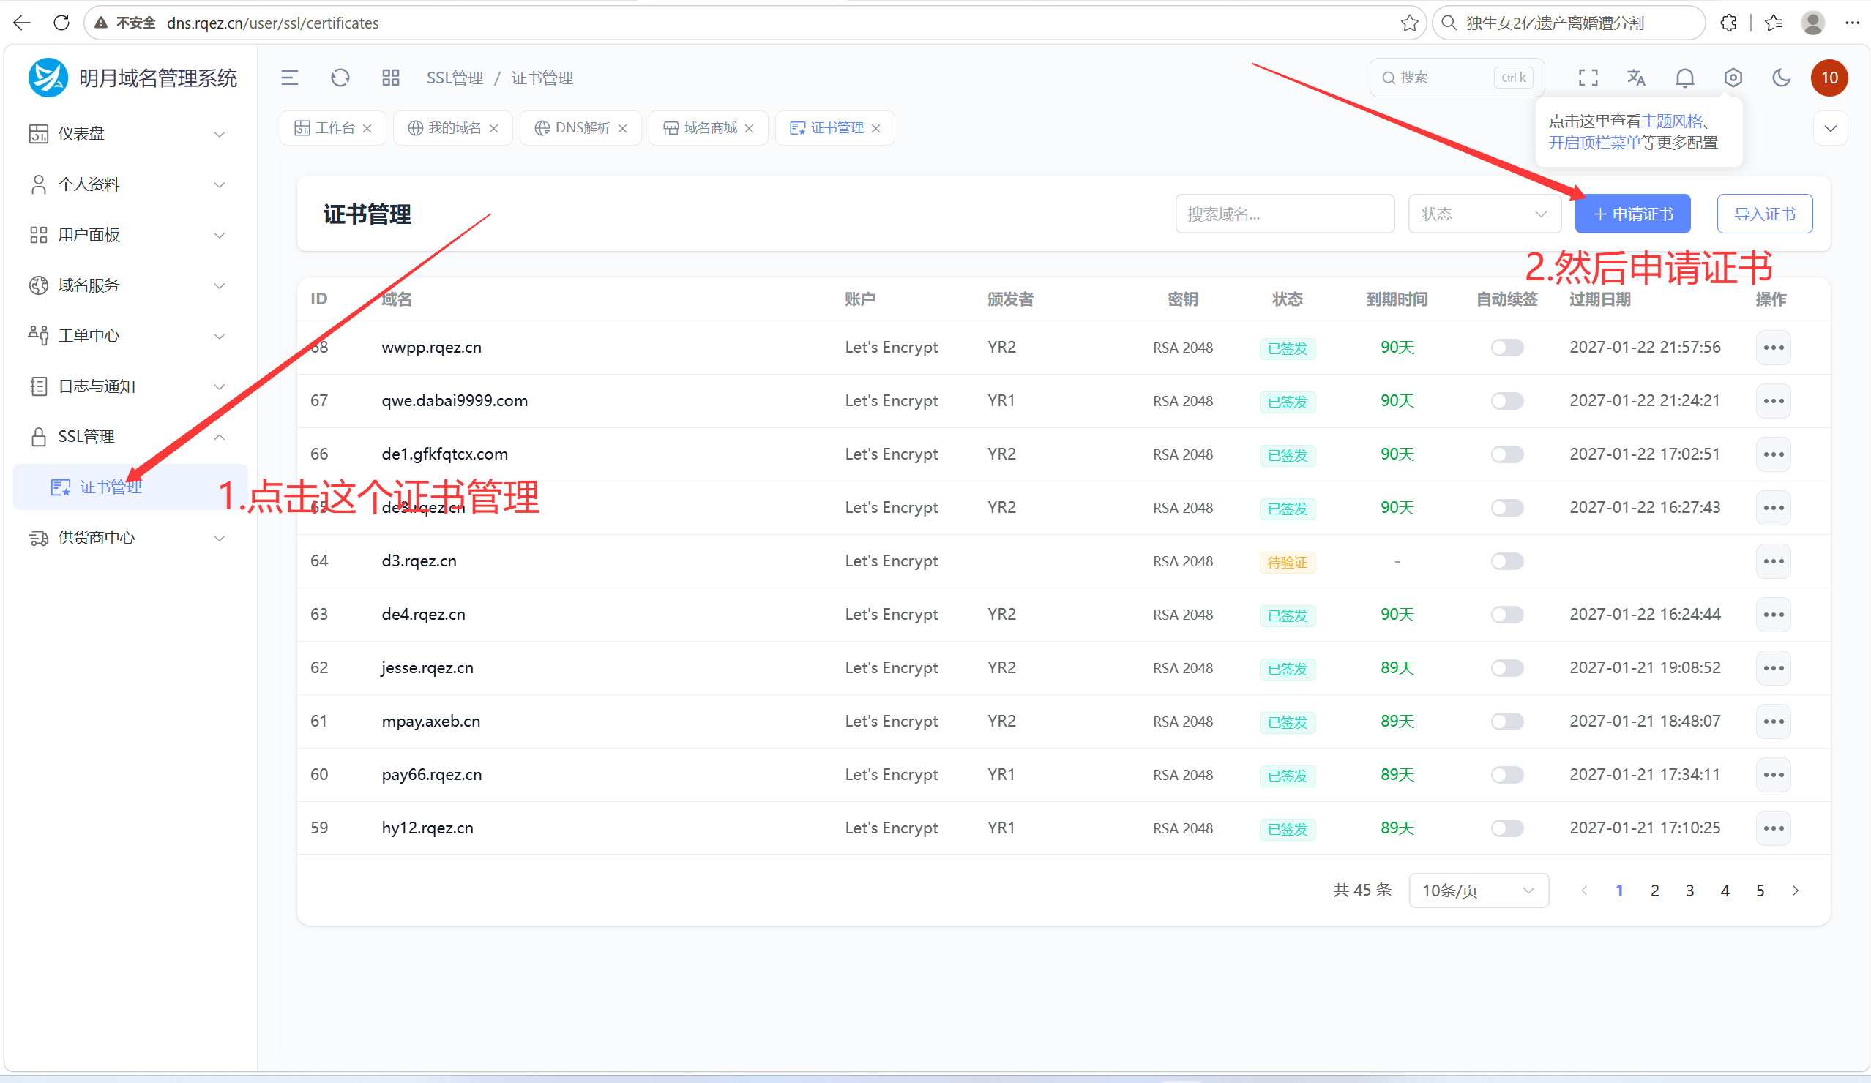Reload the page with browser refresh button
The image size is (1871, 1083).
[61, 23]
